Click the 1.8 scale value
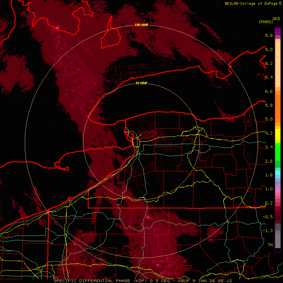The width and height of the screenshot is (283, 283). tap(269, 175)
